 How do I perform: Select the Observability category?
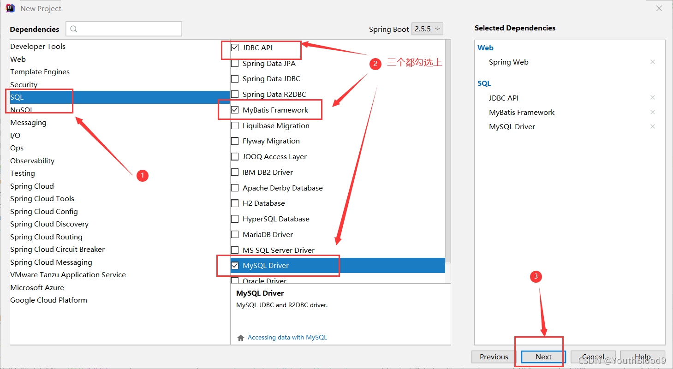(120, 161)
